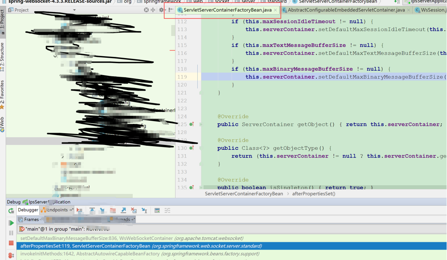Click the Rerun debug session icon
Screen dimensions: 447x260
[x=11, y=210]
